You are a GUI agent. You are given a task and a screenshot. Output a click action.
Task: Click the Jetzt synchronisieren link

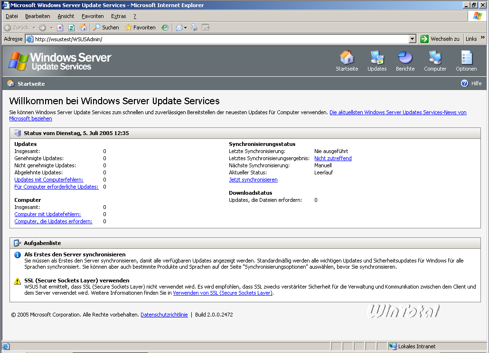[253, 180]
